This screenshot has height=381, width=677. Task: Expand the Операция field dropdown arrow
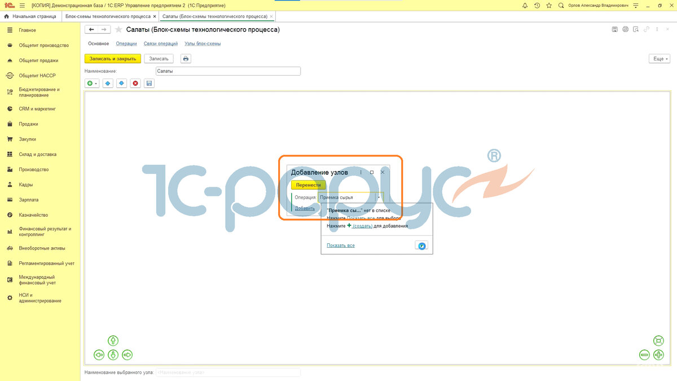point(379,198)
